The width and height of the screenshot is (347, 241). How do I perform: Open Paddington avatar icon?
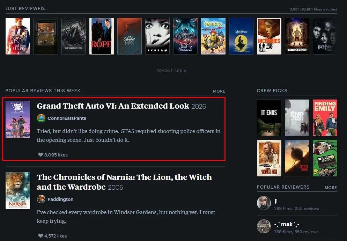tap(41, 199)
